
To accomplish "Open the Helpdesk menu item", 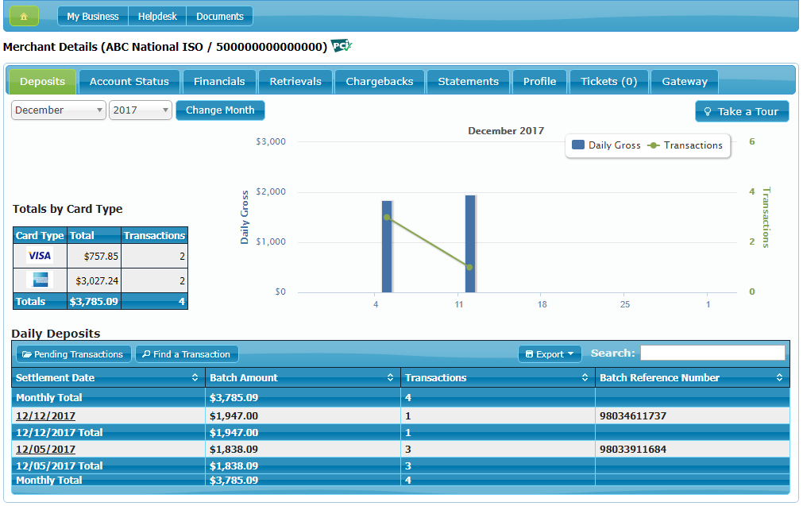I will coord(157,17).
